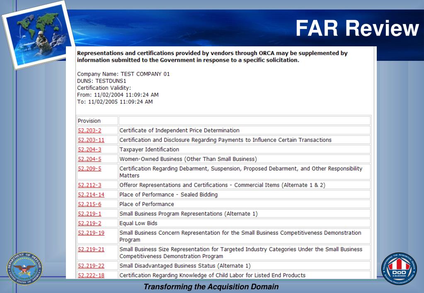424x293 pixels.
Task: Click the world map soldier photo
Action: click(38, 35)
